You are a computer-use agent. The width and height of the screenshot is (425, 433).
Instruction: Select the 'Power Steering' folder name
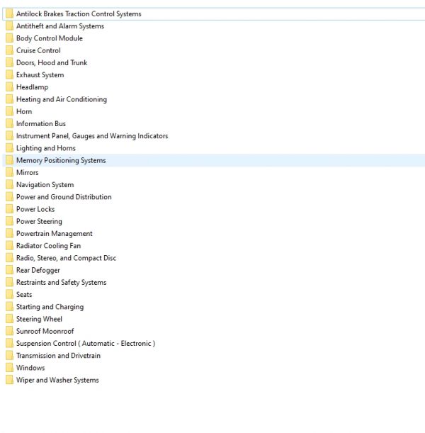coord(39,221)
